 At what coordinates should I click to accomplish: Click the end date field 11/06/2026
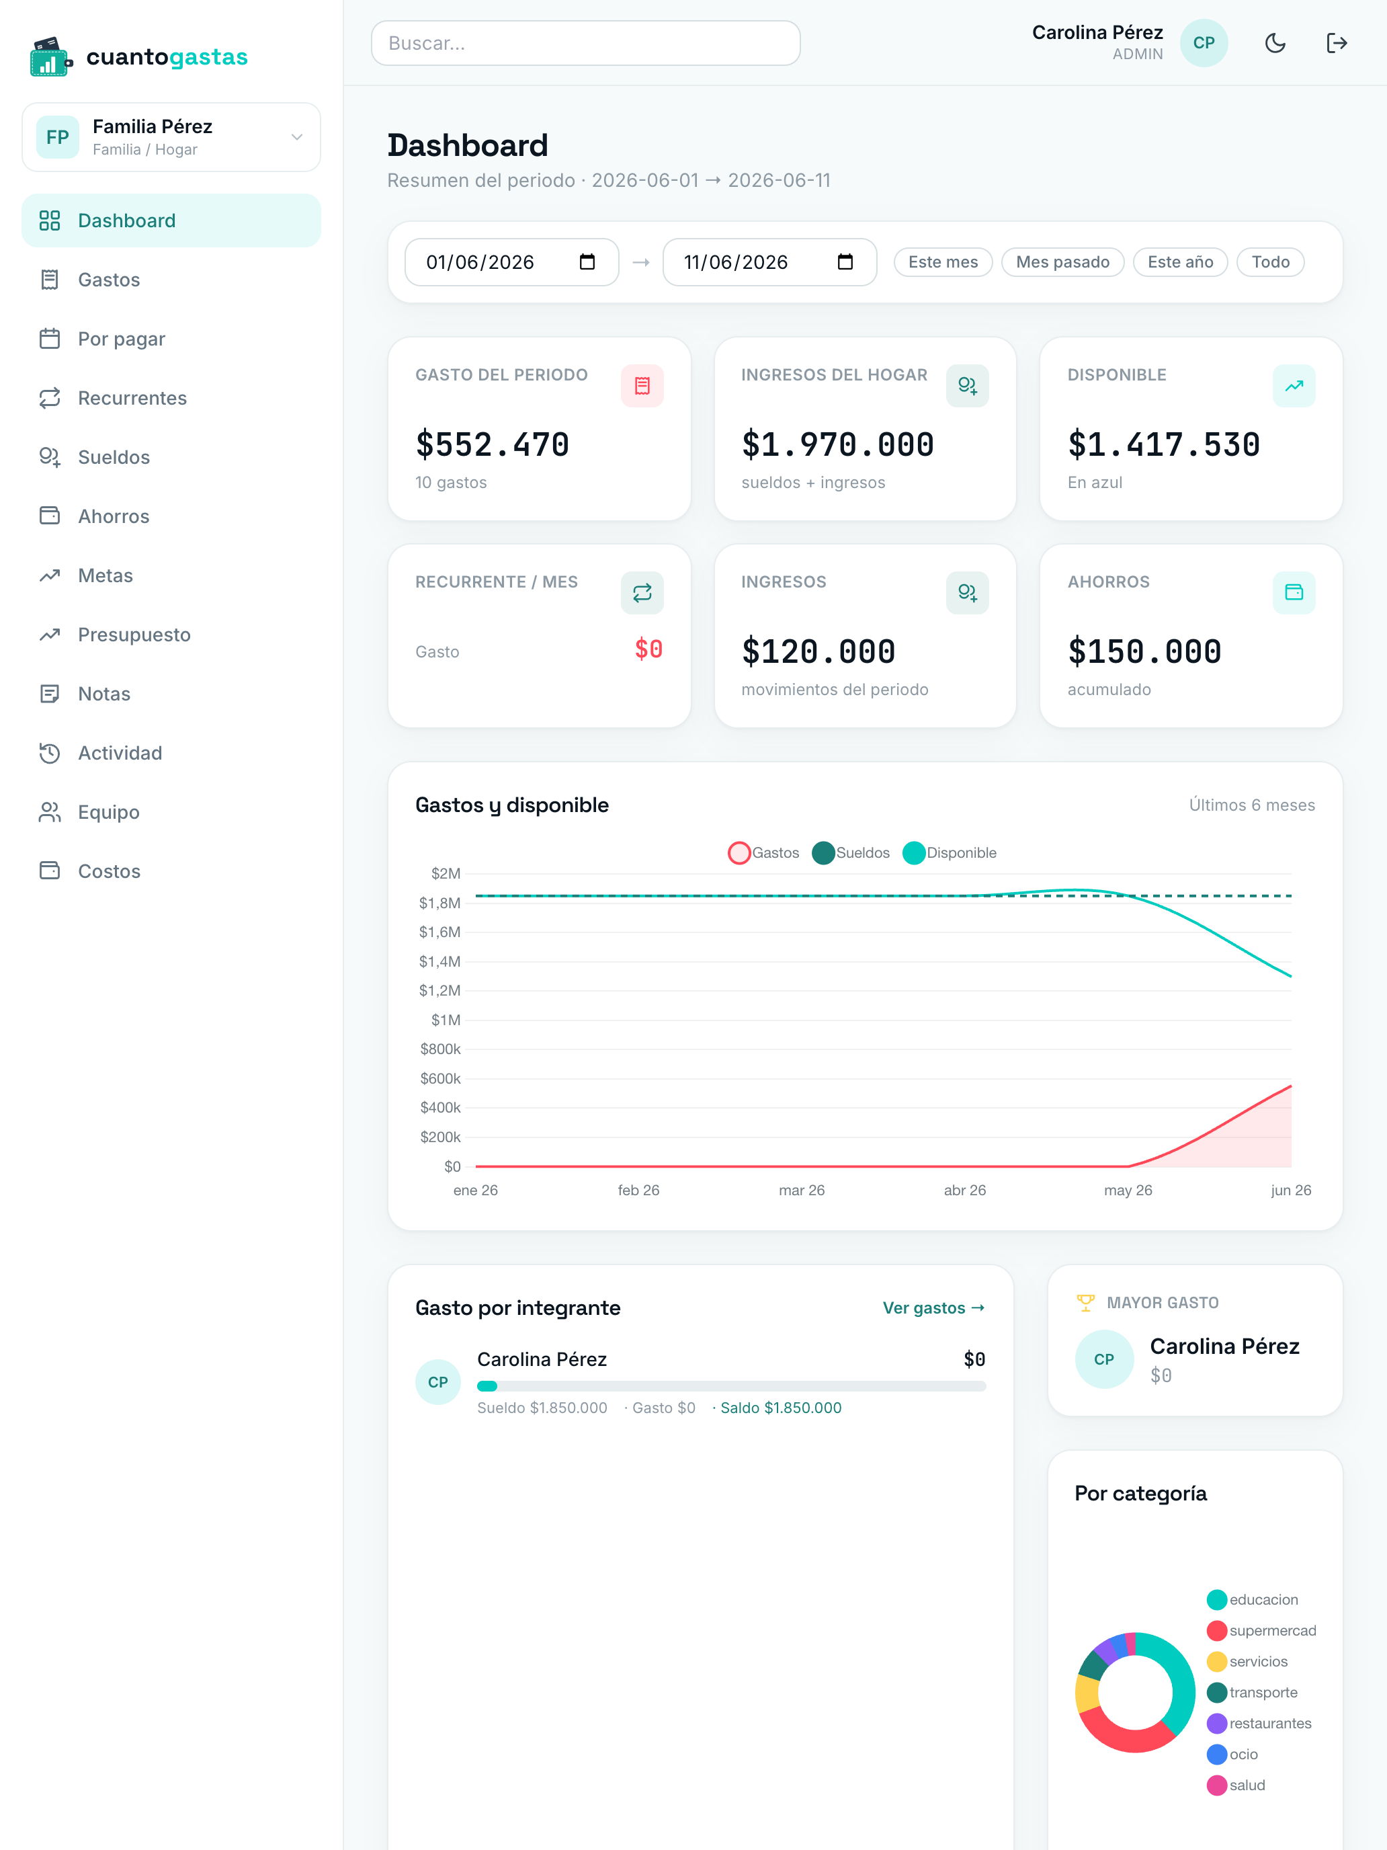(x=769, y=262)
